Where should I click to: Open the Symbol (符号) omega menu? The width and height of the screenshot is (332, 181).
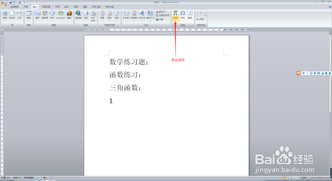183,16
